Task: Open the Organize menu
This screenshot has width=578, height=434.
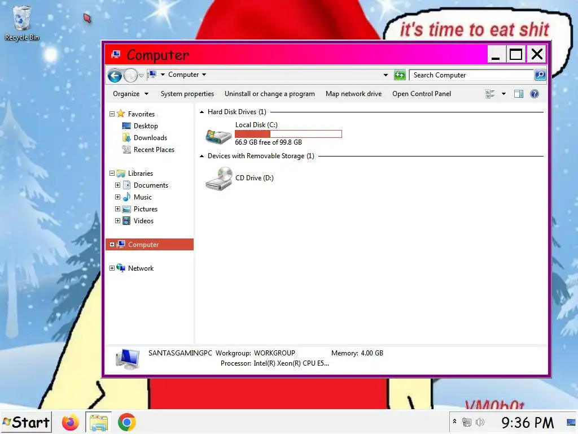Action: click(x=130, y=94)
